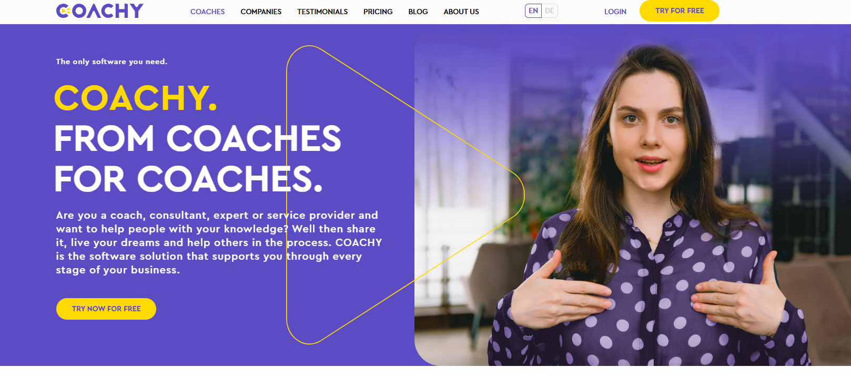This screenshot has width=851, height=377.
Task: Open the COACHES menu item
Action: [x=207, y=12]
